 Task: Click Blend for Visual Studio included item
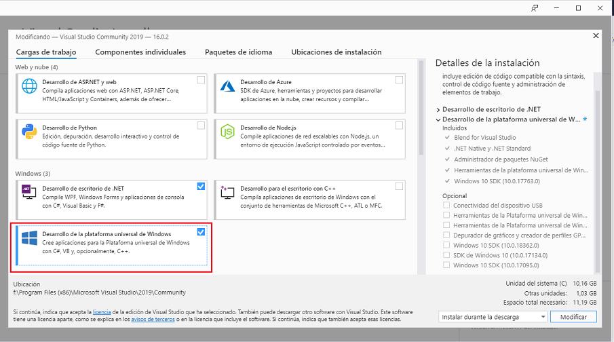[485, 138]
